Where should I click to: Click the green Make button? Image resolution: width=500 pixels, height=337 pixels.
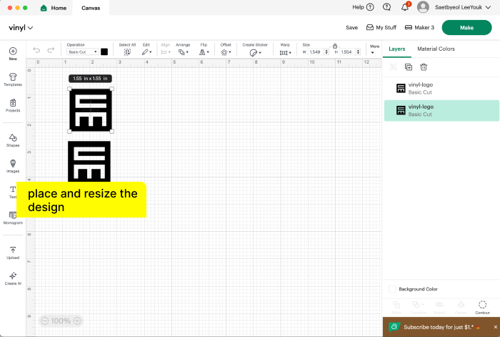[466, 27]
